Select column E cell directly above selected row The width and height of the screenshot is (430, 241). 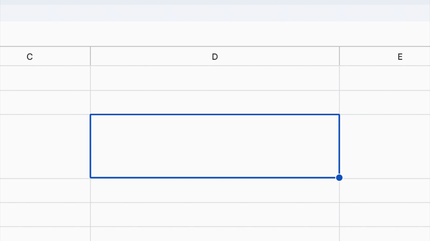click(385, 102)
